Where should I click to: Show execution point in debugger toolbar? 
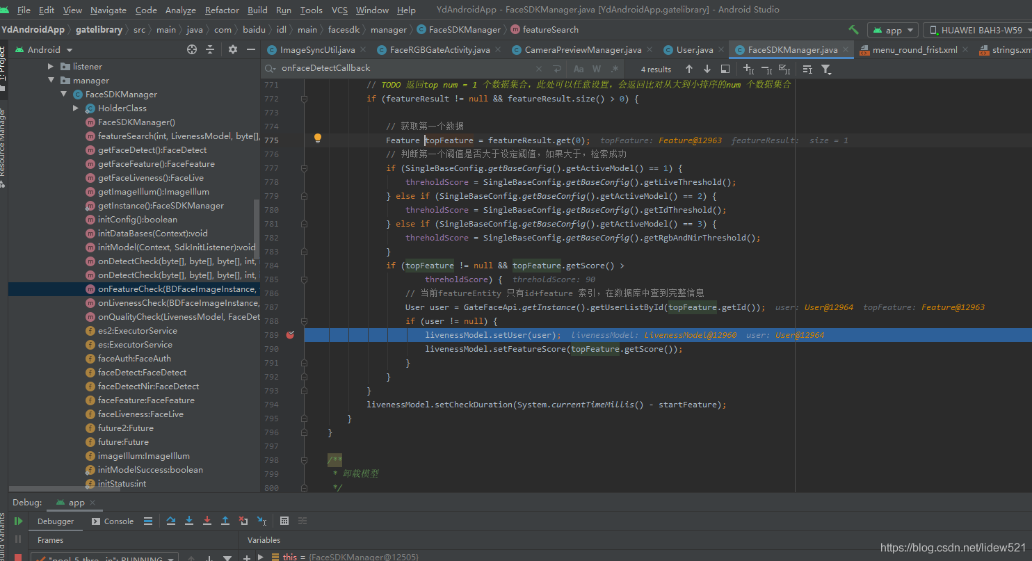point(147,521)
